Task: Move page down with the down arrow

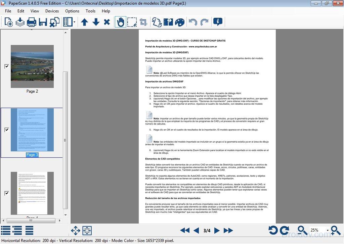Action: [96, 22]
